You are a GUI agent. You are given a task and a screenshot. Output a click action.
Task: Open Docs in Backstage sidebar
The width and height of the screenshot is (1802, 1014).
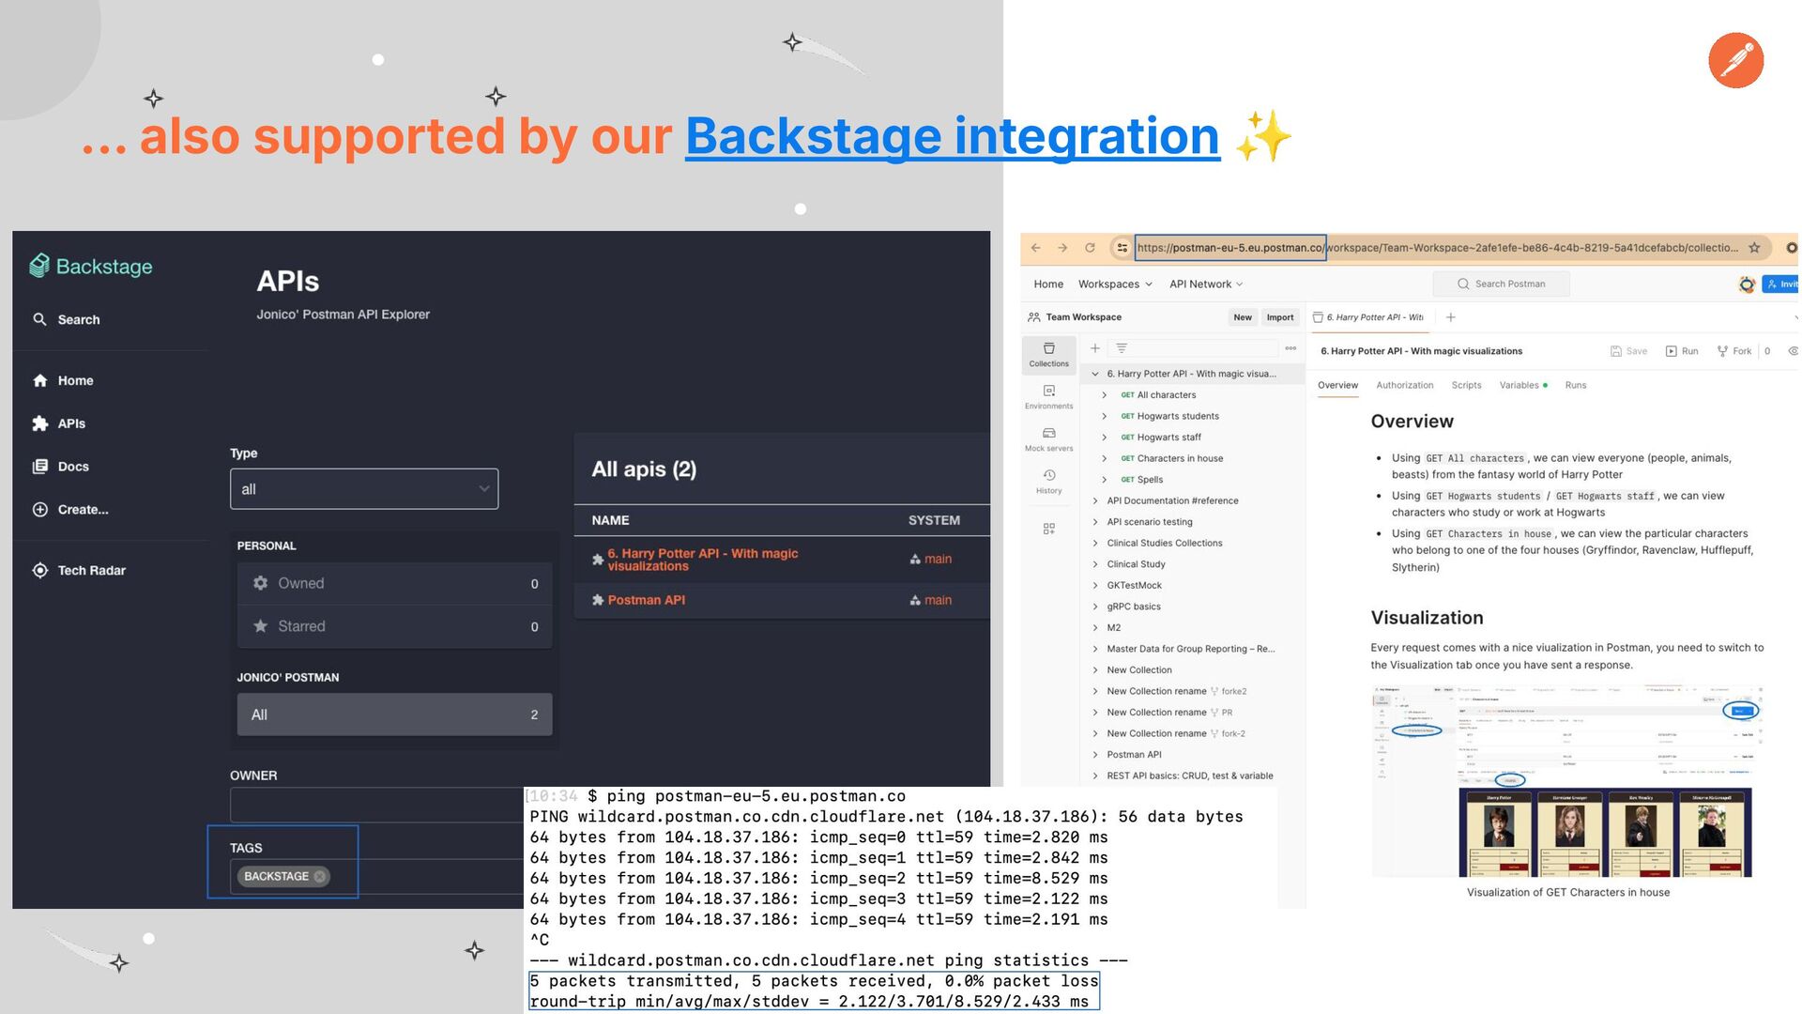(x=60, y=467)
